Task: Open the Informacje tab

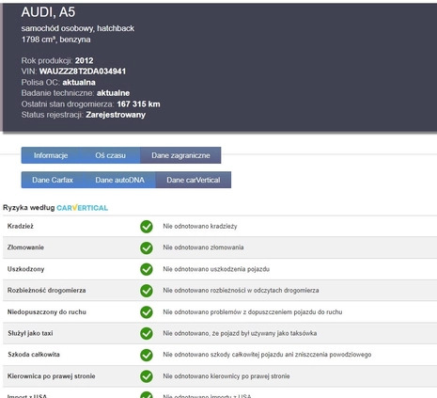Action: pos(51,155)
